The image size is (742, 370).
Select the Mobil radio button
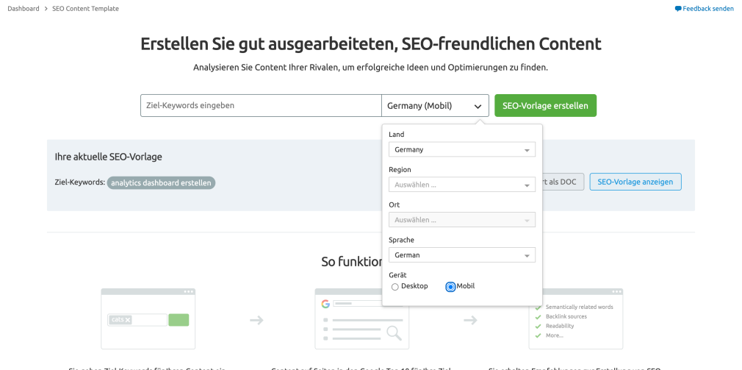(x=450, y=287)
